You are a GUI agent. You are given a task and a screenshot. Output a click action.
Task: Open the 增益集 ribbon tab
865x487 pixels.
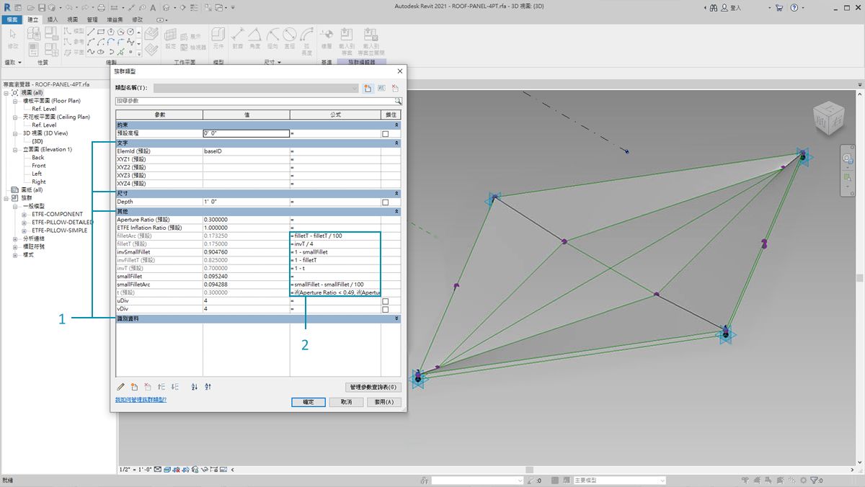tap(115, 19)
